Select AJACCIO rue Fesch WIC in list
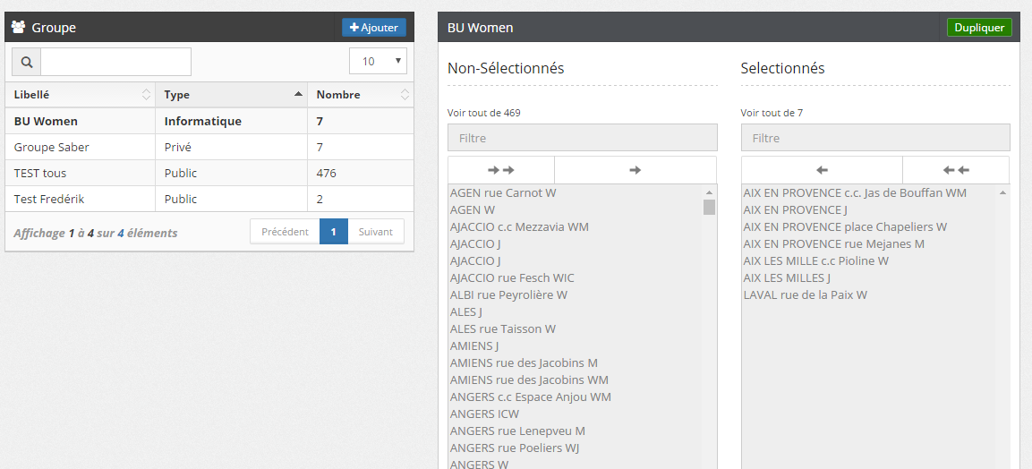Image resolution: width=1032 pixels, height=469 pixels. (x=512, y=277)
